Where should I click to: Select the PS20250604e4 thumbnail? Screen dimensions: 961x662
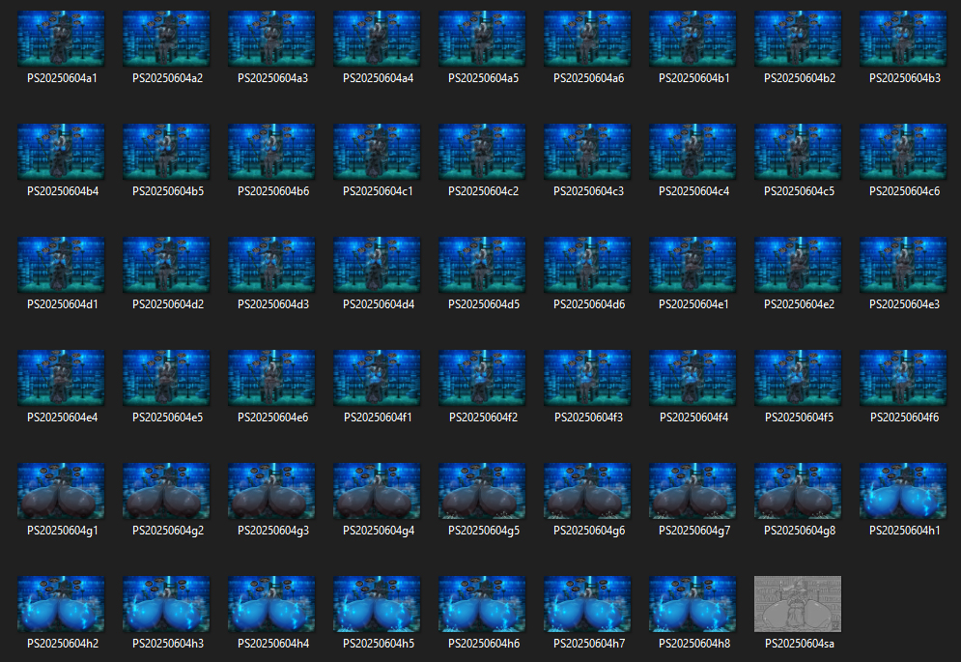[x=61, y=377]
